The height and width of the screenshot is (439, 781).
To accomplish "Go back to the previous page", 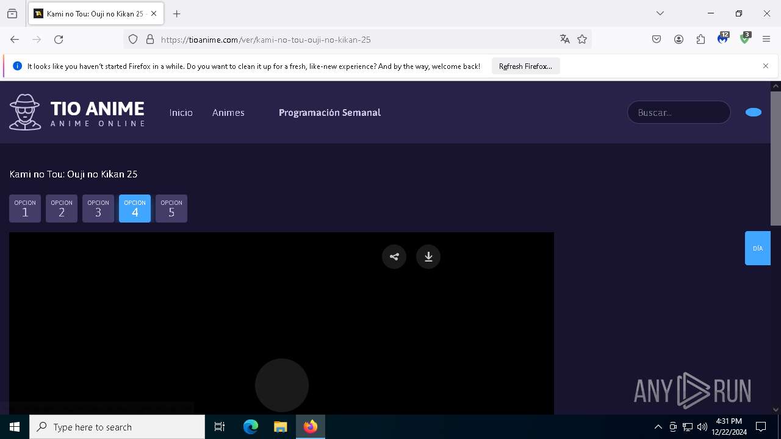I will tap(15, 40).
